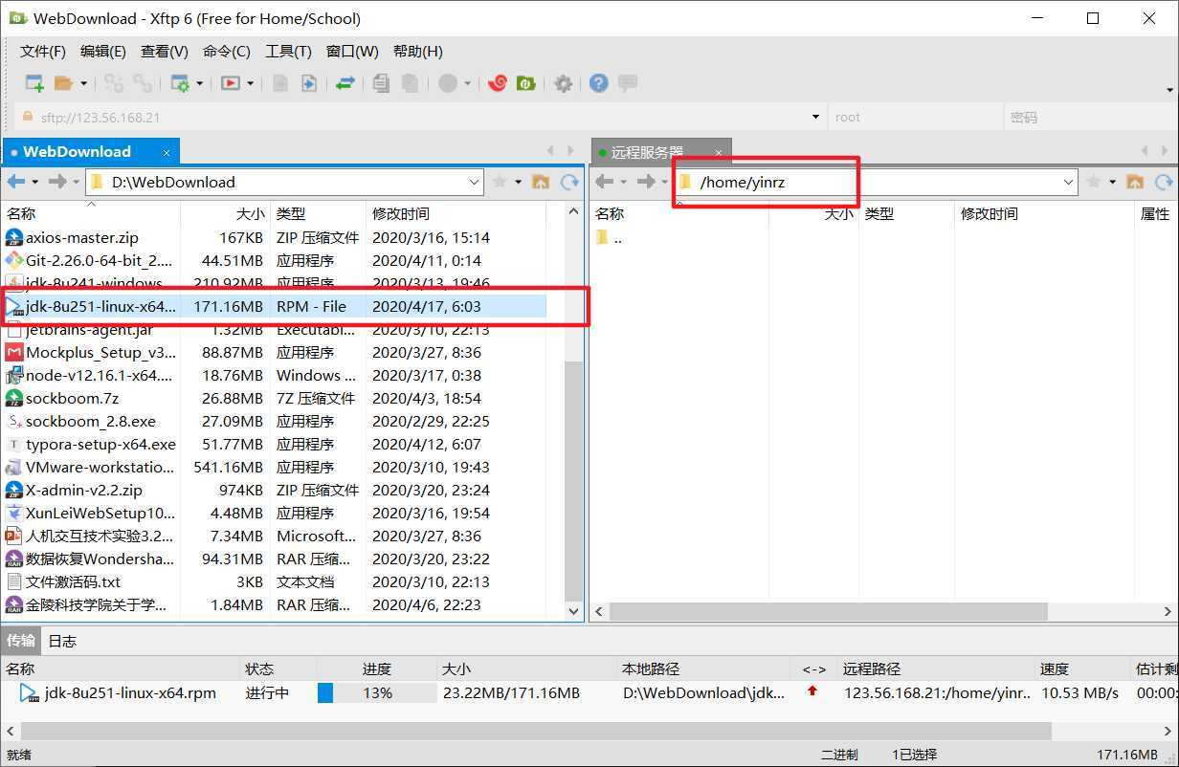The width and height of the screenshot is (1179, 767).
Task: Open dropdown arrow beside session properties icon
Action: pos(199,84)
